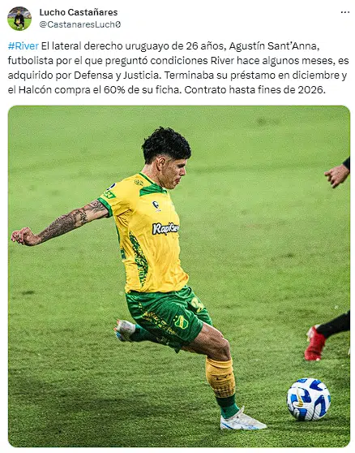Image resolution: width=355 pixels, height=453 pixels.
Task: Click the soccer ball in the photo
Action: coord(308,399)
